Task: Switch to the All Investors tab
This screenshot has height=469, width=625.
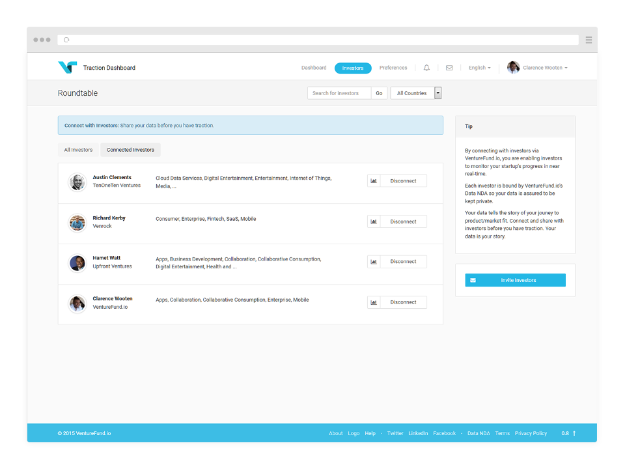Action: [78, 149]
